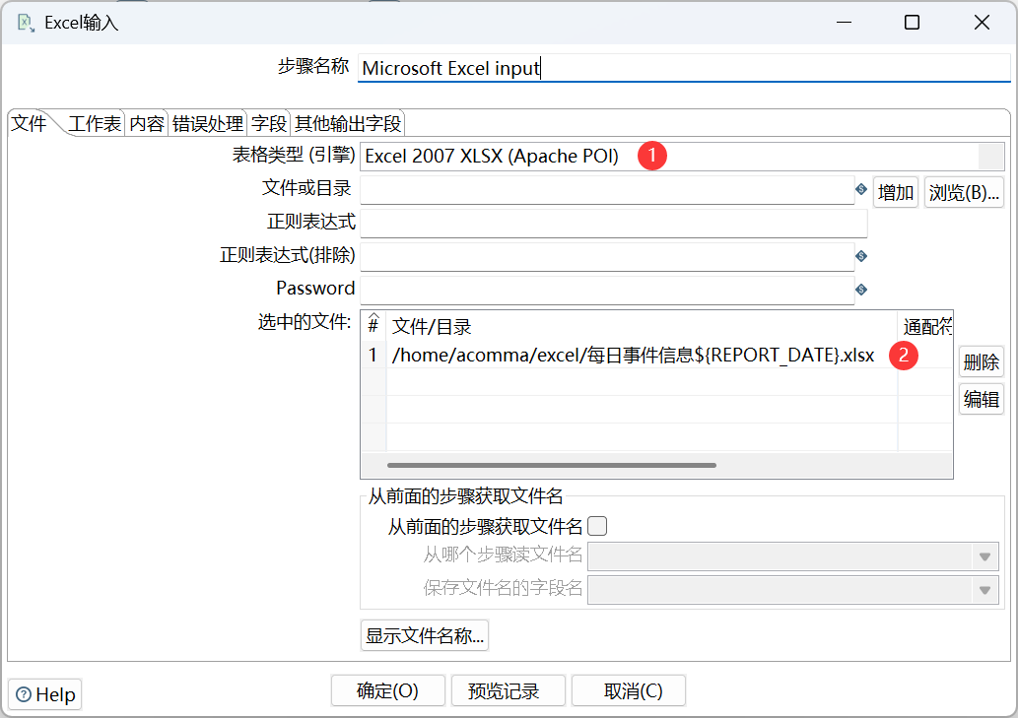Image resolution: width=1018 pixels, height=718 pixels.
Task: Expand 保存文件名的字段名 dropdown
Action: point(984,590)
